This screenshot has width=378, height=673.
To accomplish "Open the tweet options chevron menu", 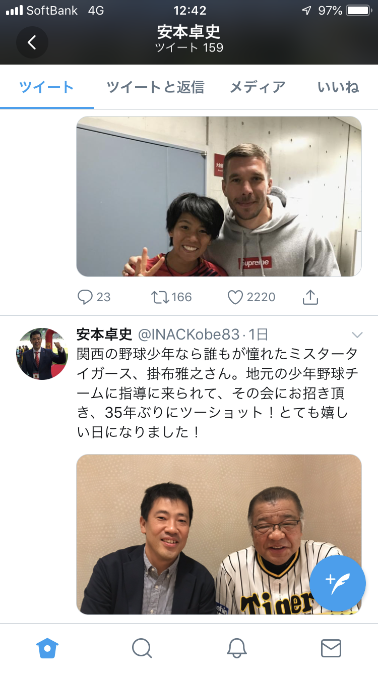I will point(357,334).
